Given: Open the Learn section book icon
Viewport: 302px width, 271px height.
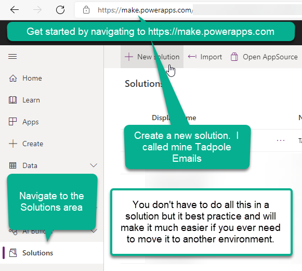Looking at the screenshot, I should pyautogui.click(x=12, y=100).
